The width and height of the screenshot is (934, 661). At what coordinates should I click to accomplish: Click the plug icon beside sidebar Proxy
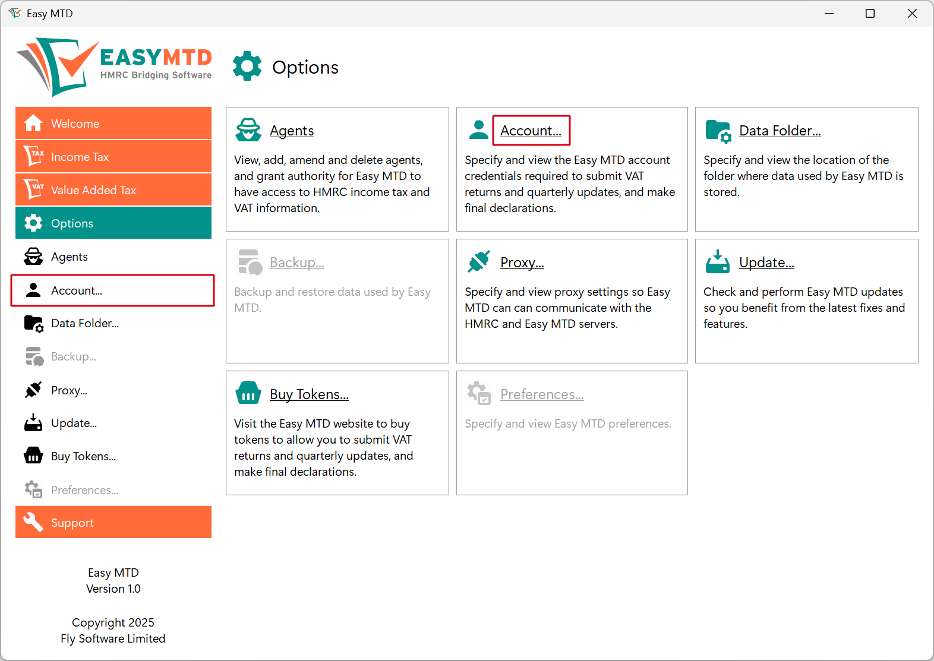point(33,390)
